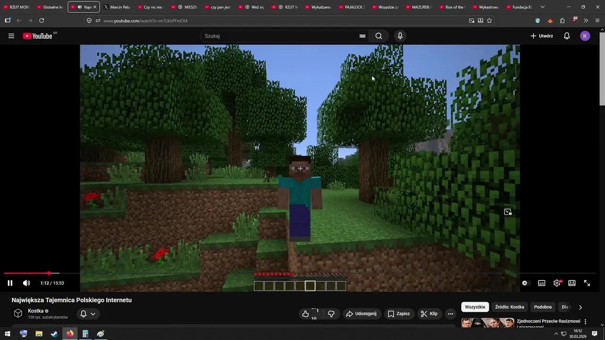Save the video with Zapisz
Viewport: 605px width, 340px height.
[398, 314]
